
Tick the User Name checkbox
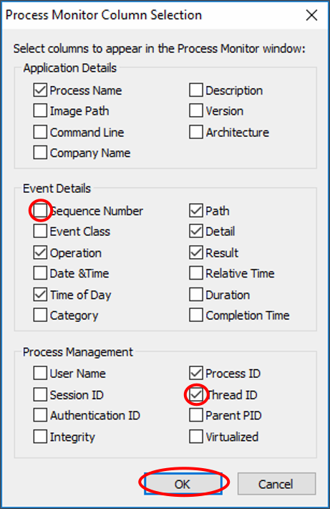tap(40, 374)
